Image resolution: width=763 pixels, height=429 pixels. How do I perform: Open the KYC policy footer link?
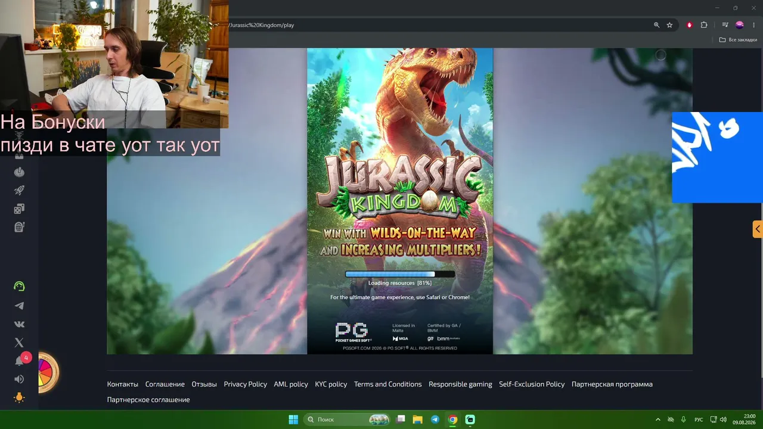[x=331, y=384]
